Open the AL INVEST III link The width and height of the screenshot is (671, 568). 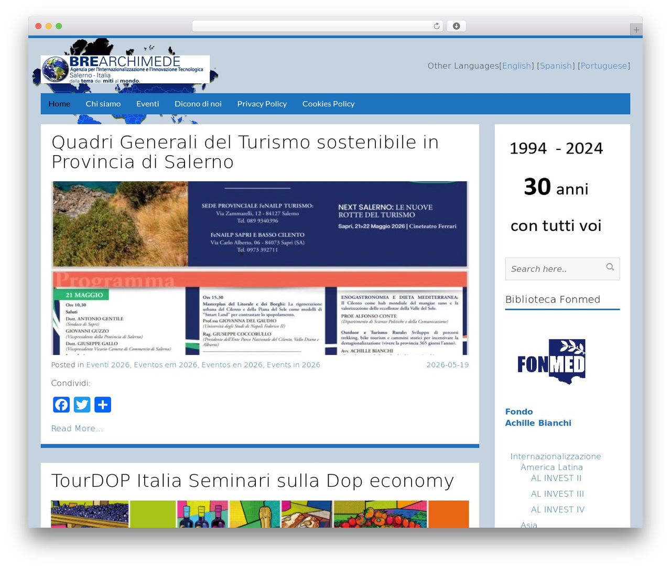557,494
